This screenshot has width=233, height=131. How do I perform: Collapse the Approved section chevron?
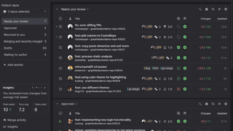click(x=57, y=104)
